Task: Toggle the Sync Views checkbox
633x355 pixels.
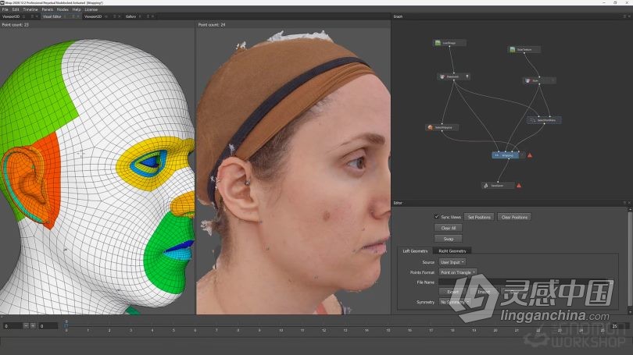Action: tap(436, 217)
